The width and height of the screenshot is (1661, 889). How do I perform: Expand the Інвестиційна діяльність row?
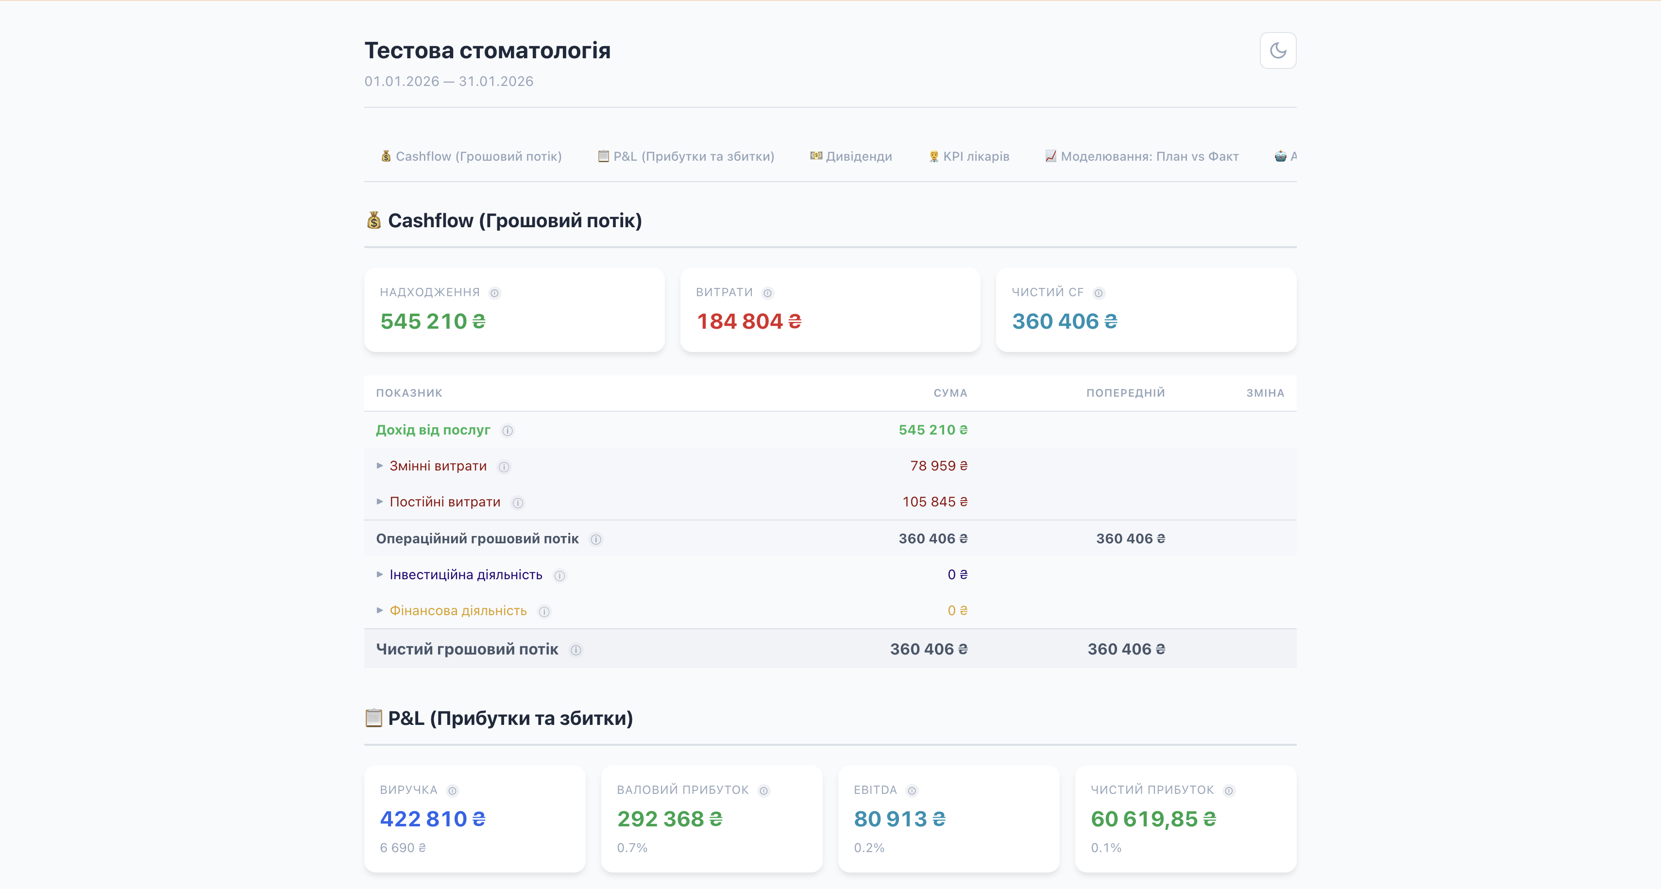(380, 574)
